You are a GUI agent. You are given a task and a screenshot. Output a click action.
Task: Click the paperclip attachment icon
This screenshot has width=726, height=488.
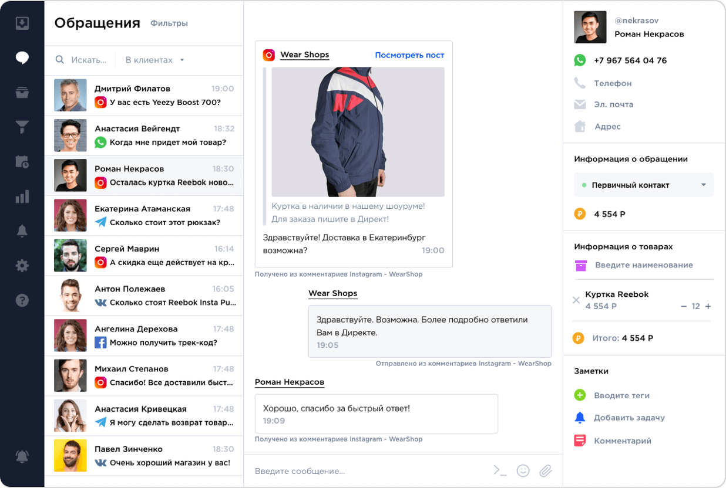point(546,470)
